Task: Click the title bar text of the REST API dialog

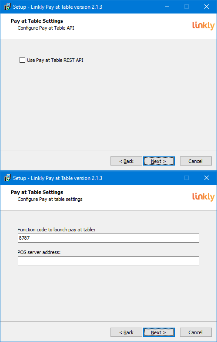Action: click(58, 7)
